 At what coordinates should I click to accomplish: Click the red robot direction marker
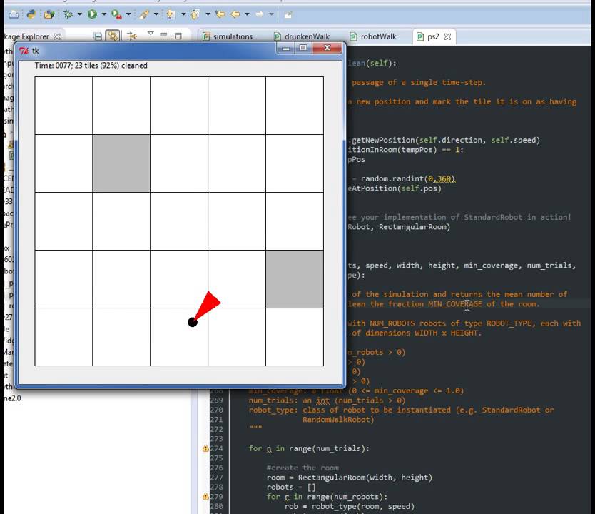(207, 305)
